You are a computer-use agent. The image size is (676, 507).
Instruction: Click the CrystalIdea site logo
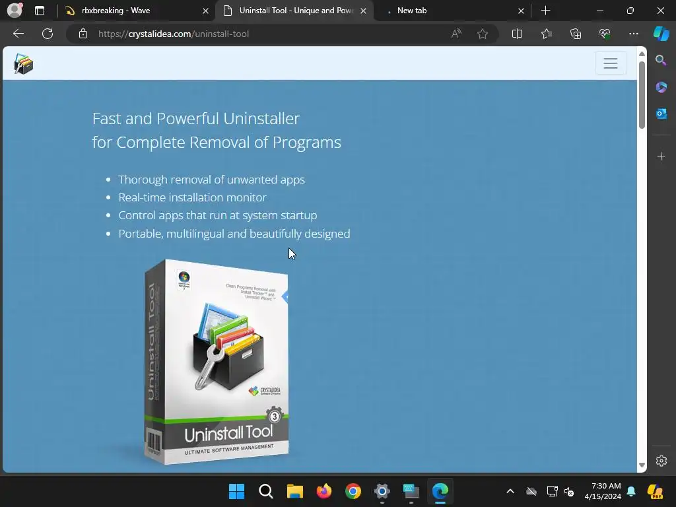(x=23, y=64)
